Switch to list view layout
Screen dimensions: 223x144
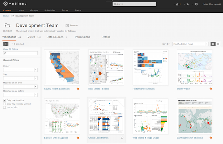pos(218,44)
